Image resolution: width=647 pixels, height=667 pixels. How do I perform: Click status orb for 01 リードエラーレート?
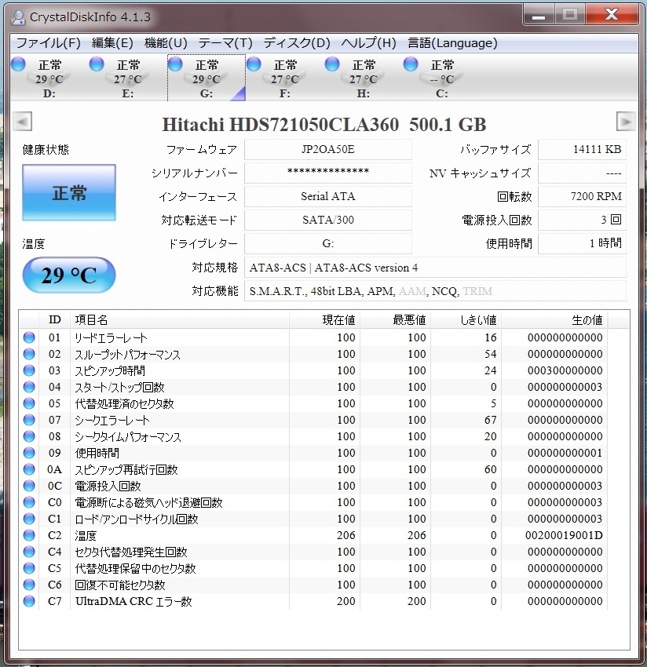pyautogui.click(x=29, y=337)
